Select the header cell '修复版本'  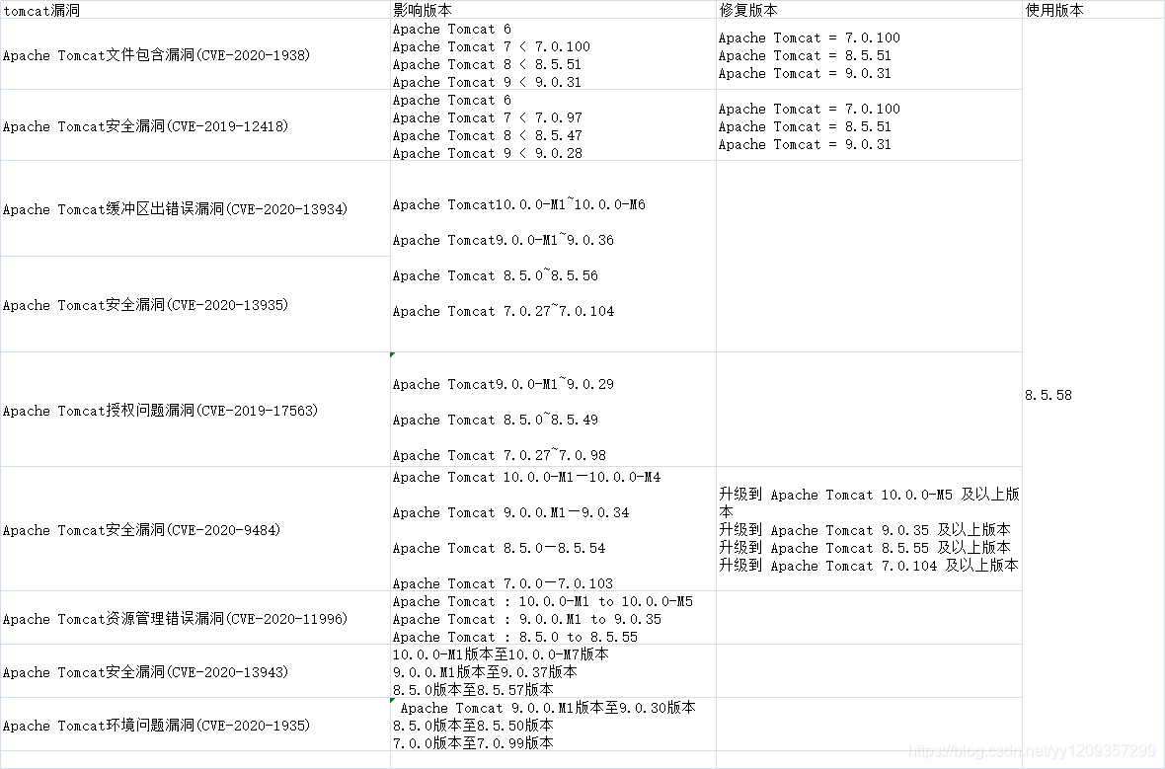869,10
